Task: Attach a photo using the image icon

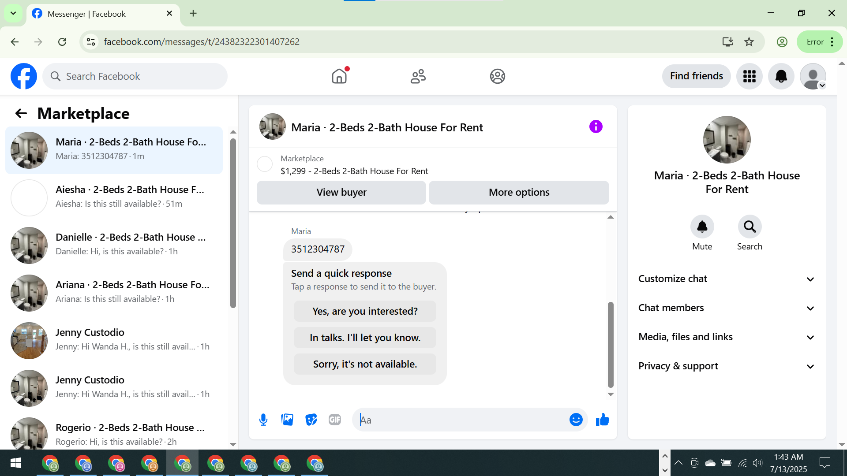Action: coord(287,420)
